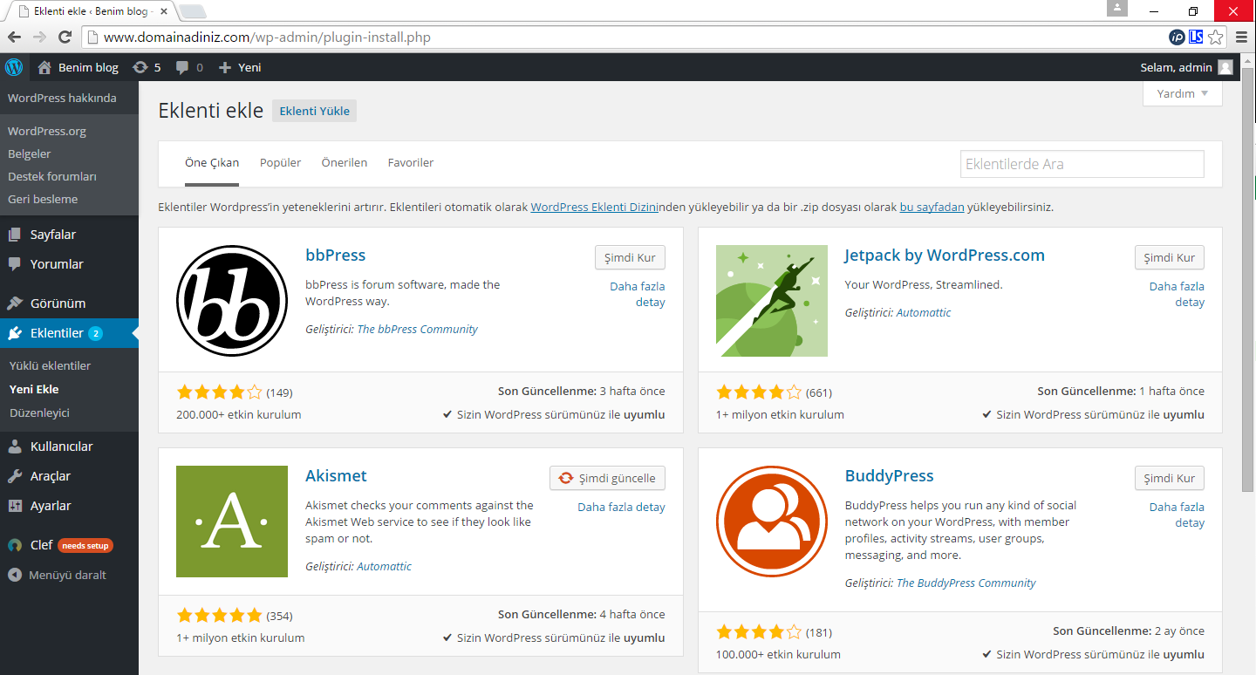The height and width of the screenshot is (675, 1256).
Task: Switch to the Popüler tab
Action: pos(281,163)
